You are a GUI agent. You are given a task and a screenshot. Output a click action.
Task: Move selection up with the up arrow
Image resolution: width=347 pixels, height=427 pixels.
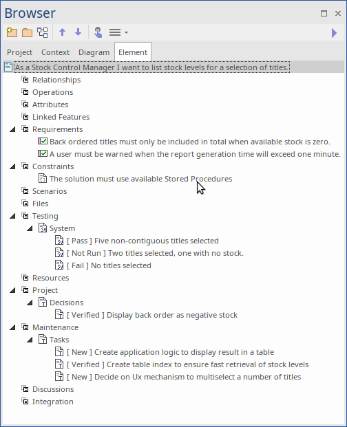(63, 32)
